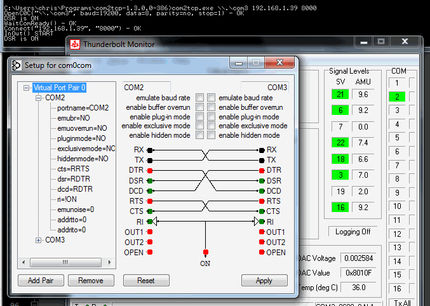Click the Thunderbolt Monitor title bar icon
This screenshot has width=430, height=306.
[x=75, y=44]
